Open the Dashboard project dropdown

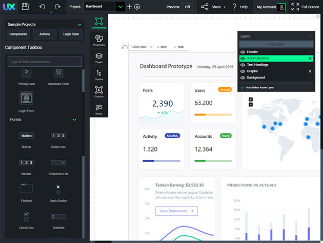click(120, 7)
